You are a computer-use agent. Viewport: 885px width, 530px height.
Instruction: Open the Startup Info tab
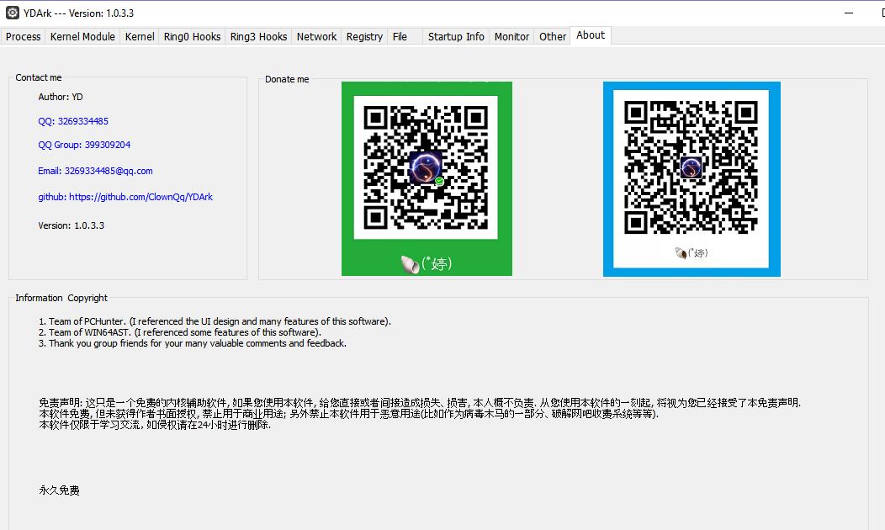[x=456, y=37]
